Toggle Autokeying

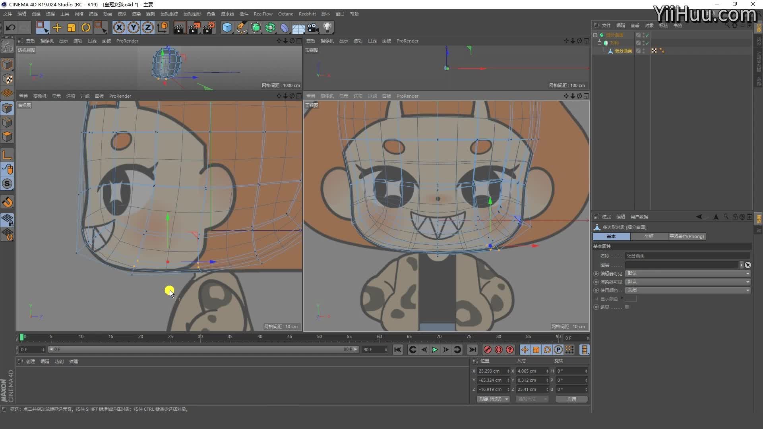pyautogui.click(x=498, y=350)
